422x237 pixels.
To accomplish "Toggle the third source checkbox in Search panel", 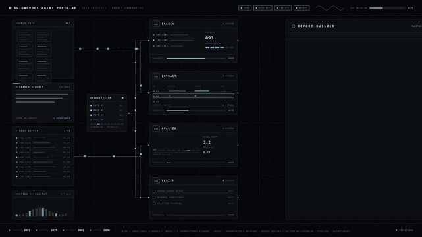I will tap(153, 46).
